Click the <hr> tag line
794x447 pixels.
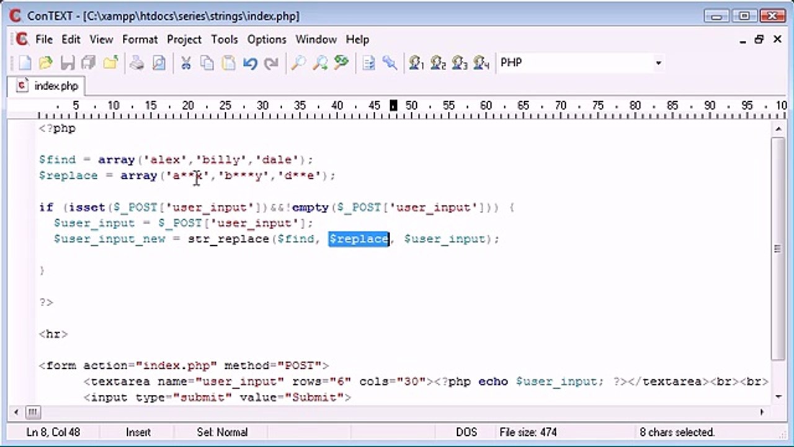(53, 334)
